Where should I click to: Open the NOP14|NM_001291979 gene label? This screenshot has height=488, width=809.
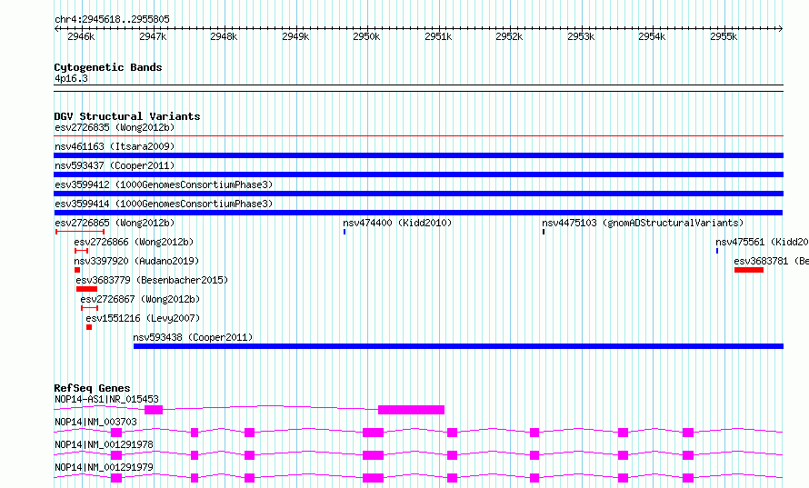[104, 467]
